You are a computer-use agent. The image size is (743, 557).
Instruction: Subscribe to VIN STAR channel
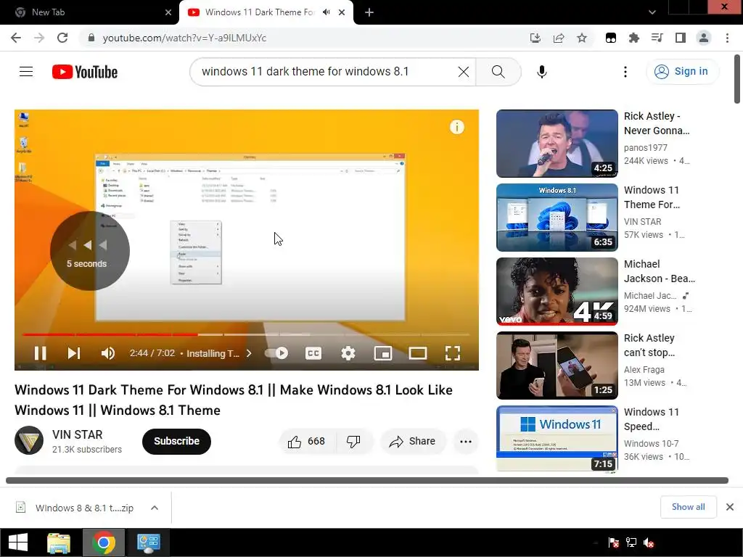pos(176,442)
